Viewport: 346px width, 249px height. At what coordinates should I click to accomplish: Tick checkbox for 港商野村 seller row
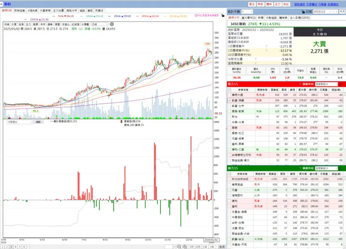click(x=229, y=195)
